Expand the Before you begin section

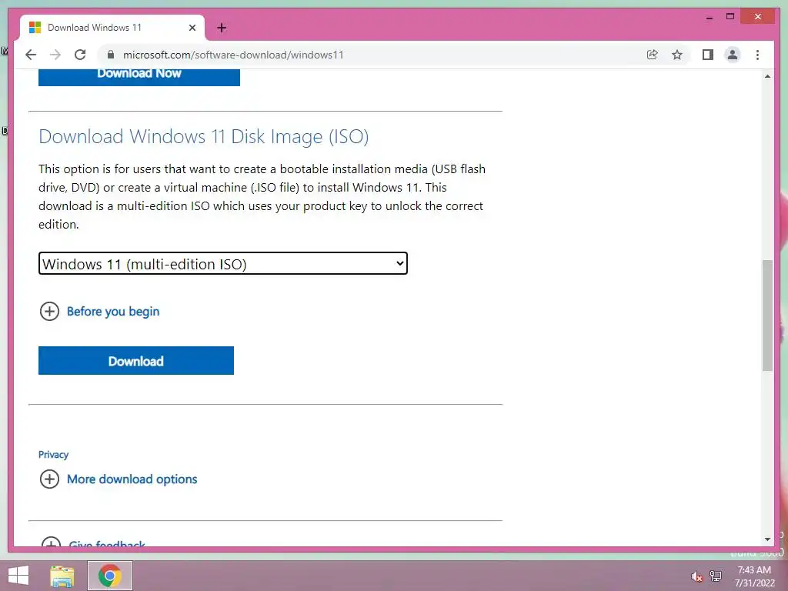[99, 311]
